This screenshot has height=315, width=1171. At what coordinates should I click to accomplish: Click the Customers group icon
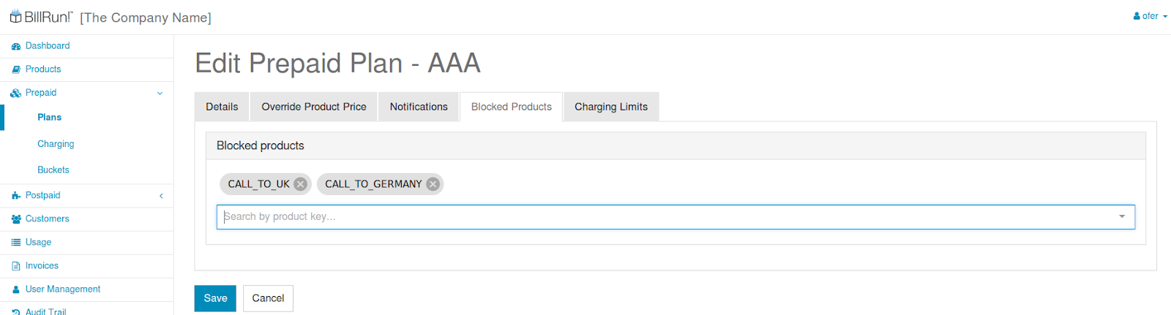point(16,219)
